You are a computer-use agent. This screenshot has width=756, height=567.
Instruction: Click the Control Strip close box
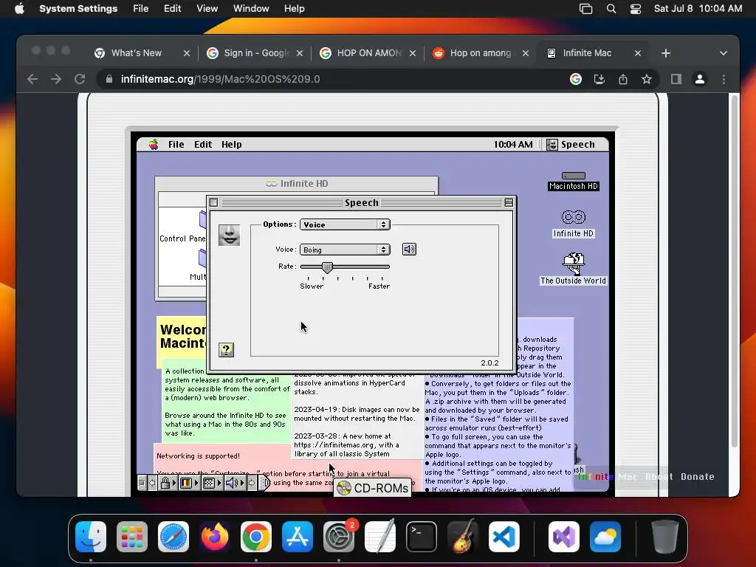pos(142,483)
